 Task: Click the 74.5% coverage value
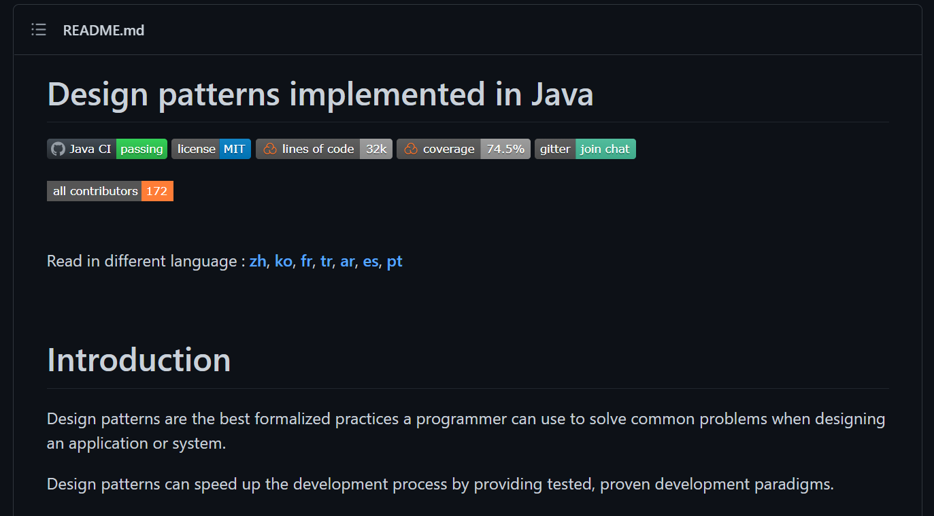coord(505,149)
